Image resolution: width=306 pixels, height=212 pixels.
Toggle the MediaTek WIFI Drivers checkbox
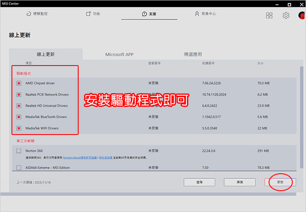(x=19, y=128)
